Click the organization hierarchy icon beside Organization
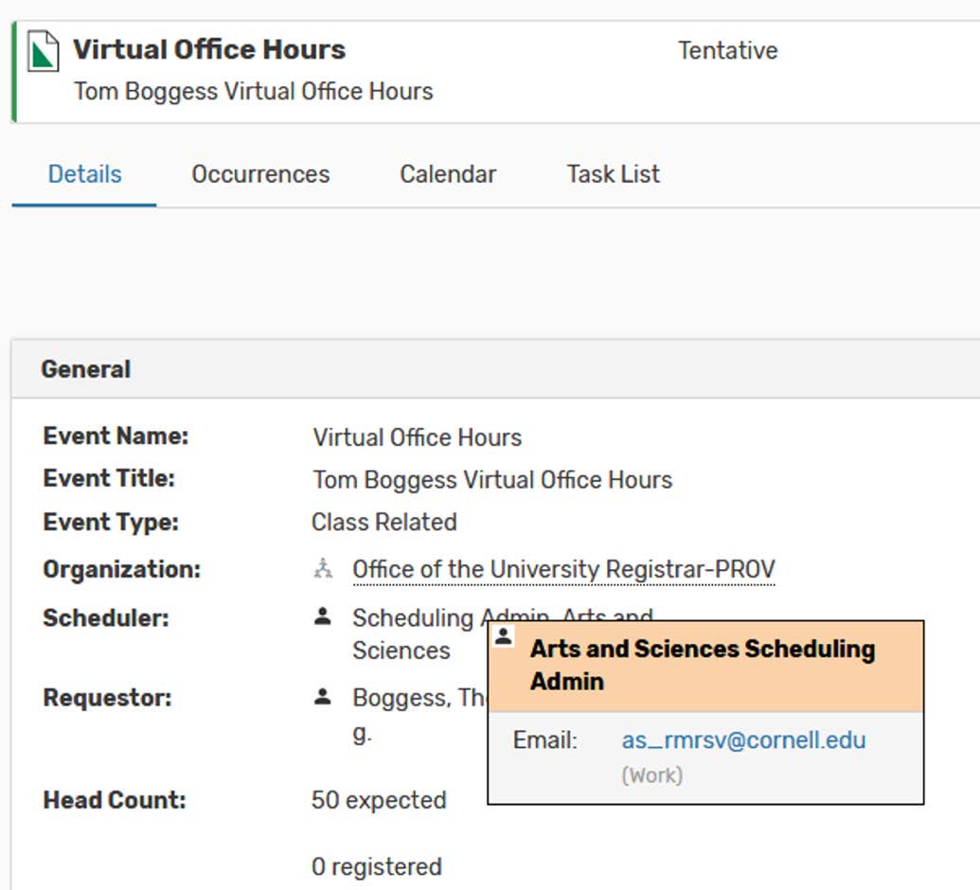Screen dimensions: 980x890 coord(324,569)
